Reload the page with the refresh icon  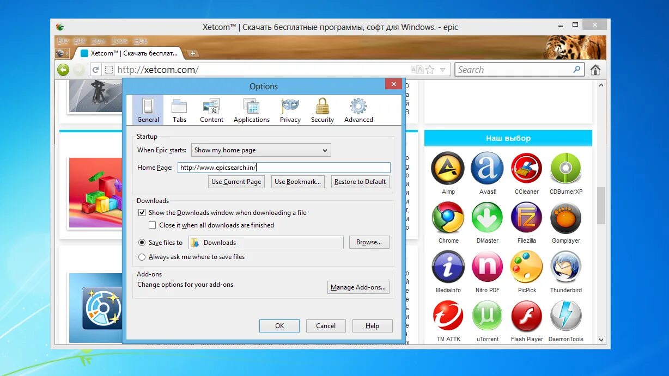(x=95, y=70)
